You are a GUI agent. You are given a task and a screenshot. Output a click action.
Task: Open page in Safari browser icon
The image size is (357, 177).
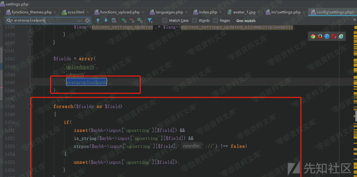click(327, 36)
